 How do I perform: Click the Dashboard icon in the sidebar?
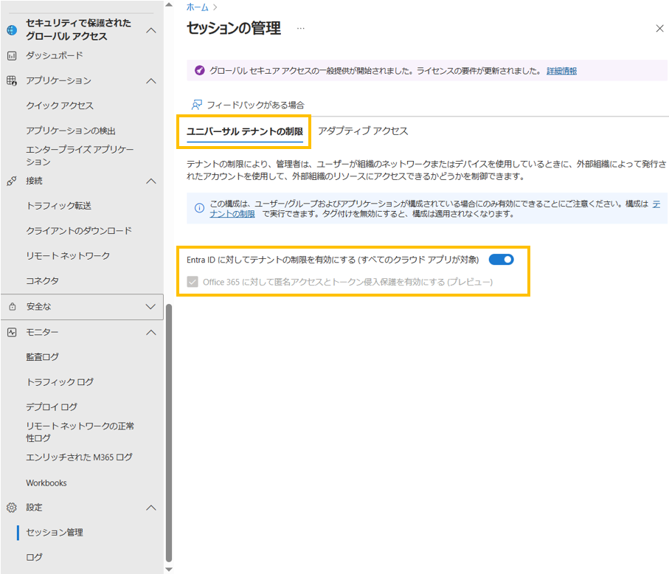pyautogui.click(x=12, y=55)
